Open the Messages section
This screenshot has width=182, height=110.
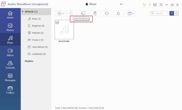point(10,77)
